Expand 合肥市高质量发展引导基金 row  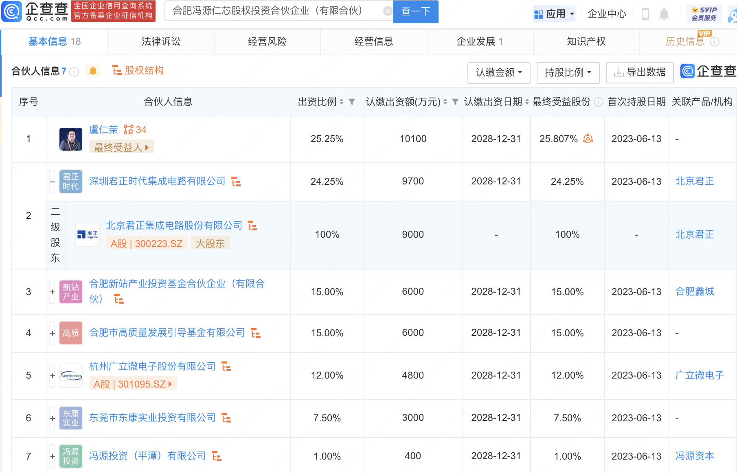pos(53,333)
